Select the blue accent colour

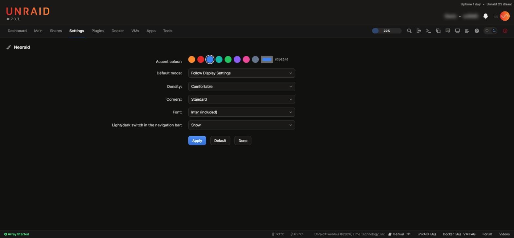tap(210, 59)
